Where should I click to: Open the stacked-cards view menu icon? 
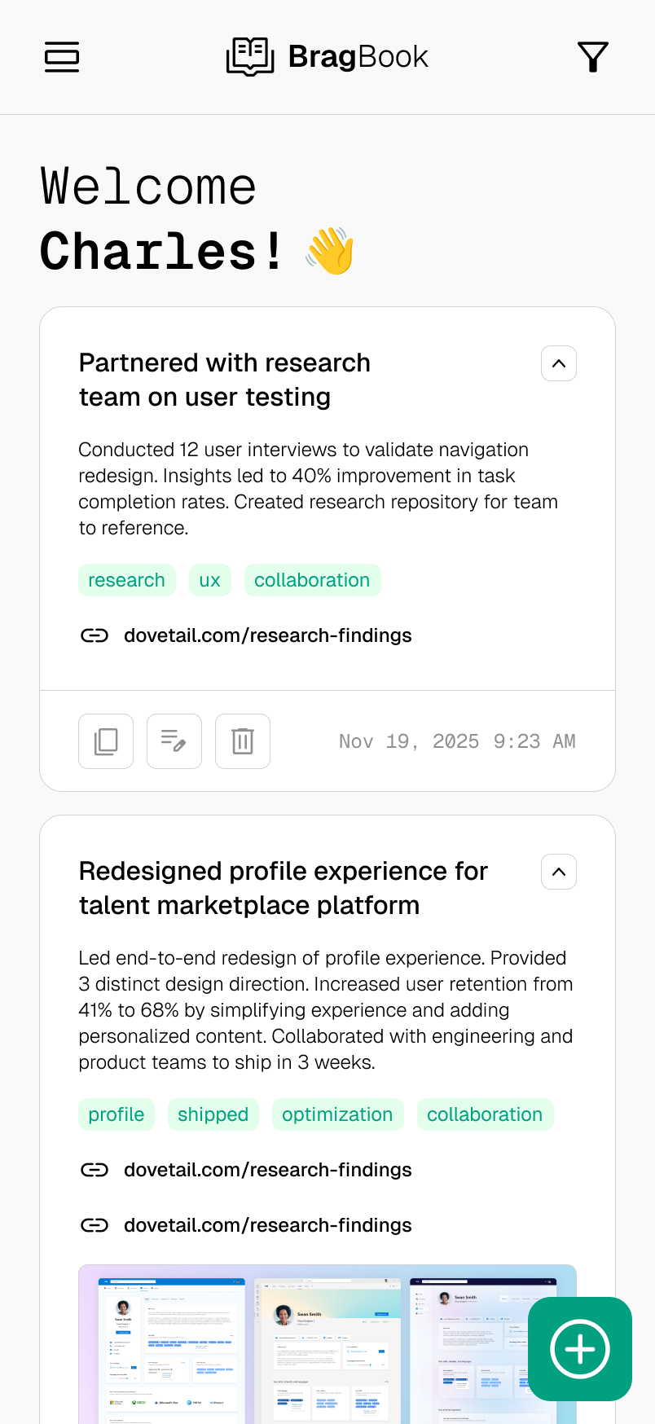pos(62,57)
